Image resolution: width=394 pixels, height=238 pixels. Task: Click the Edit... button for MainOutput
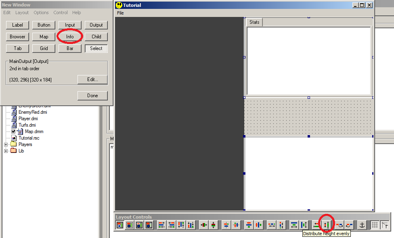coord(92,80)
